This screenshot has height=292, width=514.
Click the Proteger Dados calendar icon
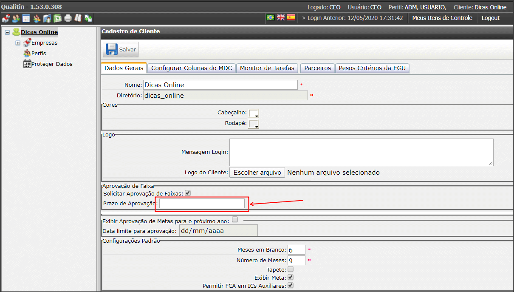pyautogui.click(x=27, y=64)
